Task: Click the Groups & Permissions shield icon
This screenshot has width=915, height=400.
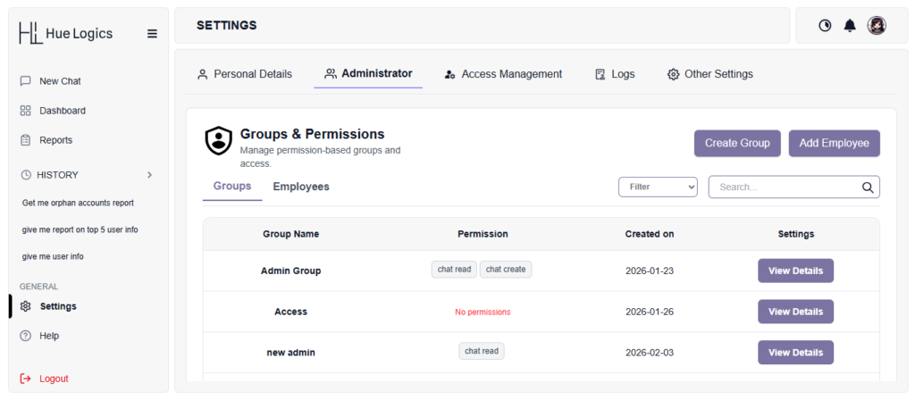Action: point(218,141)
